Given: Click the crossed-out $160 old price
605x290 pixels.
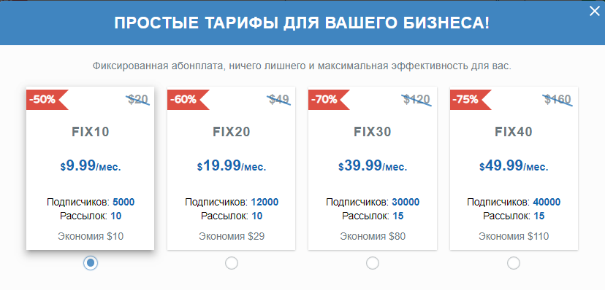Looking at the screenshot, I should 558,100.
